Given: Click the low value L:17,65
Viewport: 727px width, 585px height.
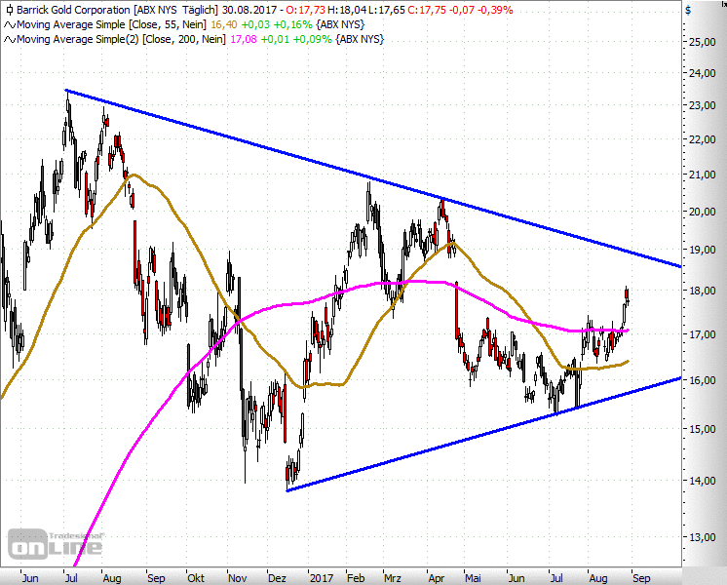Looking at the screenshot, I should coord(386,10).
